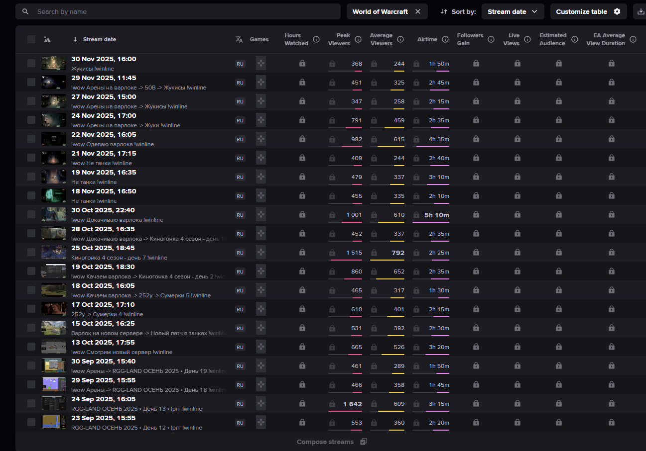Open the 24 Sep 2025, 16:05 stream

(103, 399)
